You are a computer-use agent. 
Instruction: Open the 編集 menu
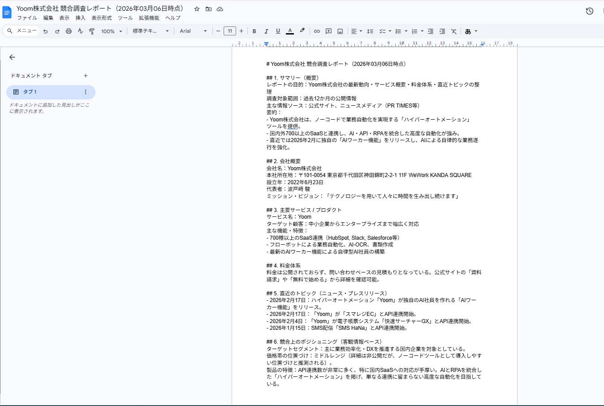[x=48, y=18]
